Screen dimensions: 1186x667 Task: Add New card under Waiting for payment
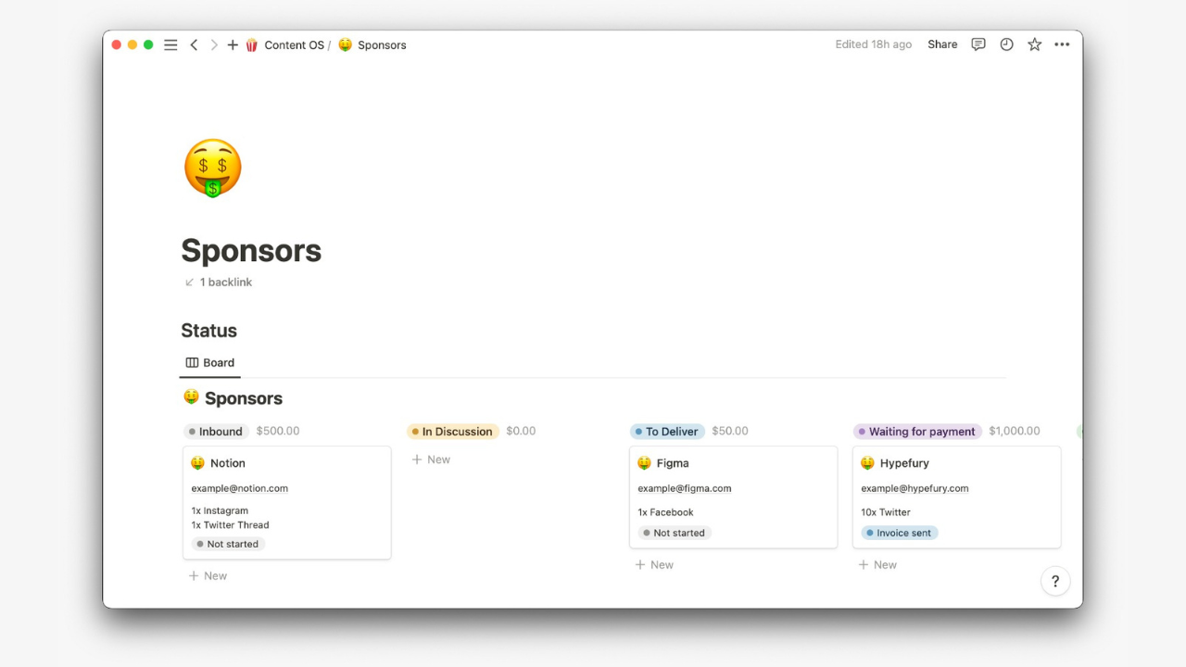[878, 565]
